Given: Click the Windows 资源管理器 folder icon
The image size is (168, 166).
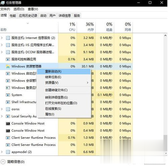Looking at the screenshot, I should (8, 67).
